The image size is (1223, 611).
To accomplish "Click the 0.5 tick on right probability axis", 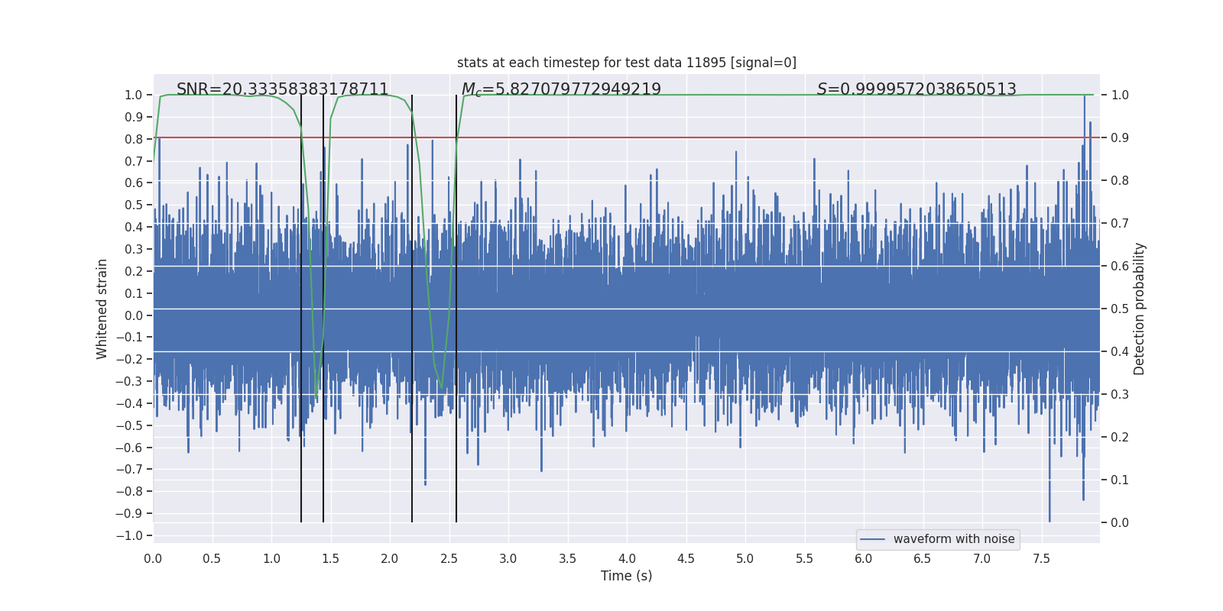I will (x=1120, y=309).
